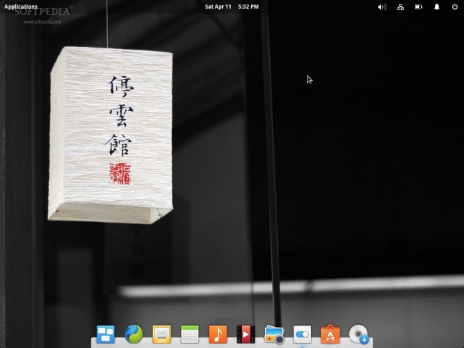
Task: Open the Photos app in dock
Action: click(x=274, y=334)
